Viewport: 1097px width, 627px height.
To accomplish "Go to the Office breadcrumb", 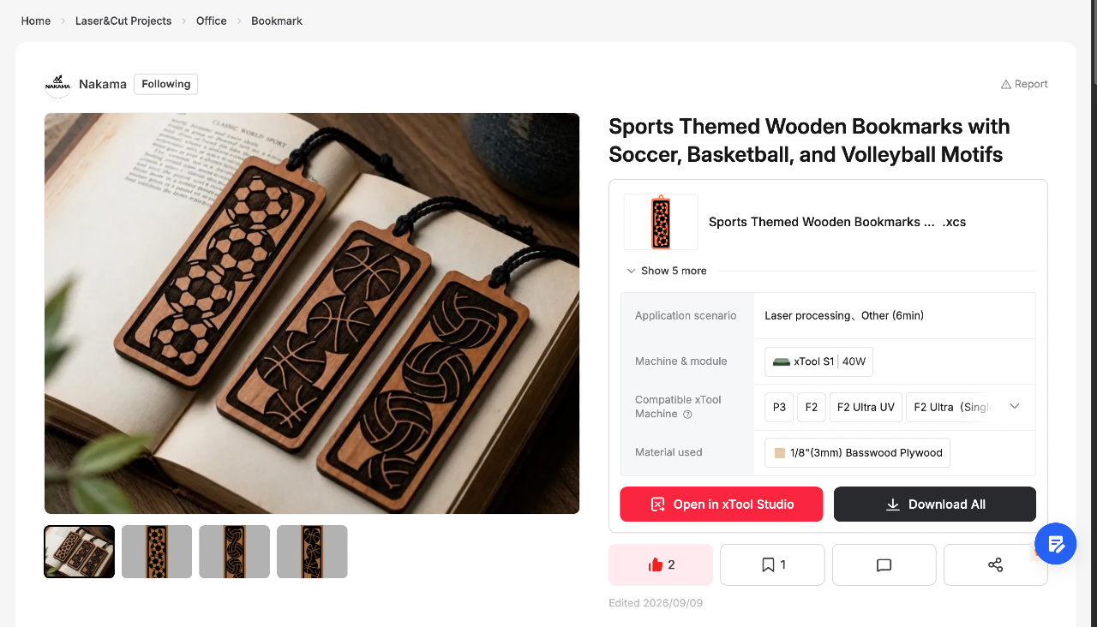I will coord(212,21).
